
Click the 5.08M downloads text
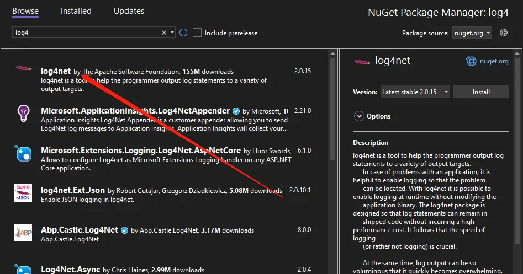pyautogui.click(x=256, y=191)
